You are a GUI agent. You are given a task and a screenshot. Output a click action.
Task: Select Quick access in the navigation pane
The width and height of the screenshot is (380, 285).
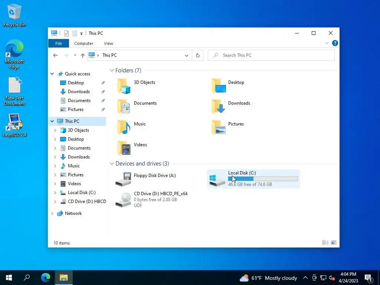coord(77,74)
